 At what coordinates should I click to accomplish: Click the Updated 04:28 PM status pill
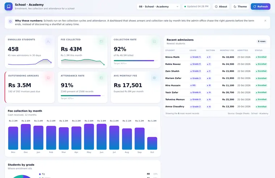tap(196, 6)
